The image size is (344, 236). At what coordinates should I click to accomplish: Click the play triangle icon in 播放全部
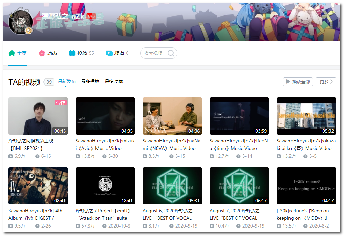click(288, 82)
